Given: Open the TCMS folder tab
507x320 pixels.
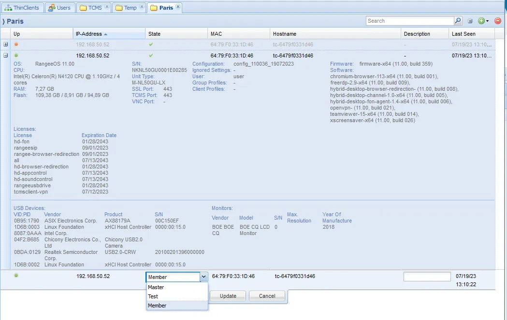Looking at the screenshot, I should (x=94, y=8).
